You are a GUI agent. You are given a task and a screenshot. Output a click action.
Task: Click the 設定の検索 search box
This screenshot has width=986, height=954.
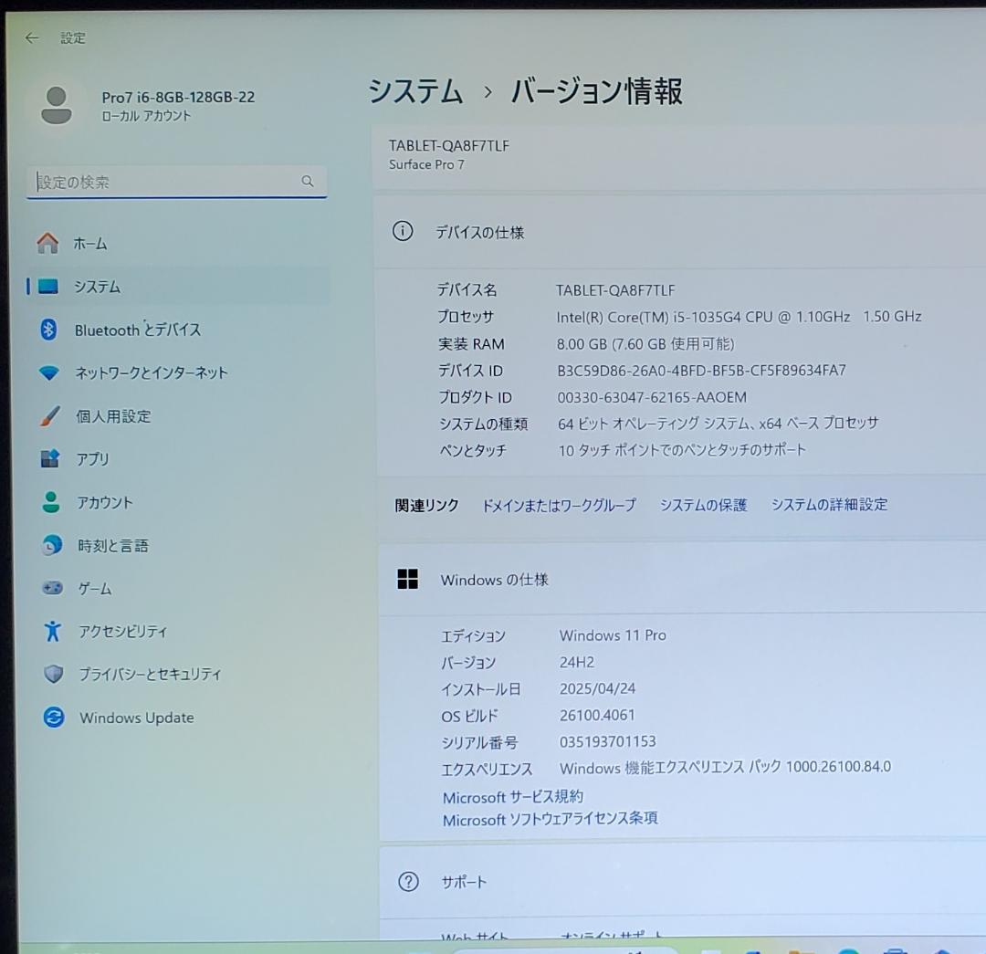(x=176, y=182)
